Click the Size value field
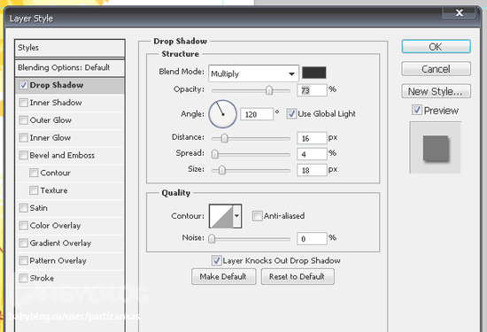 click(x=312, y=170)
